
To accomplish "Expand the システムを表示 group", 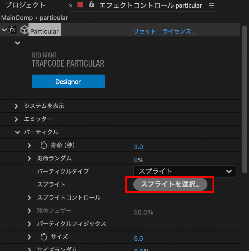I will (16, 106).
